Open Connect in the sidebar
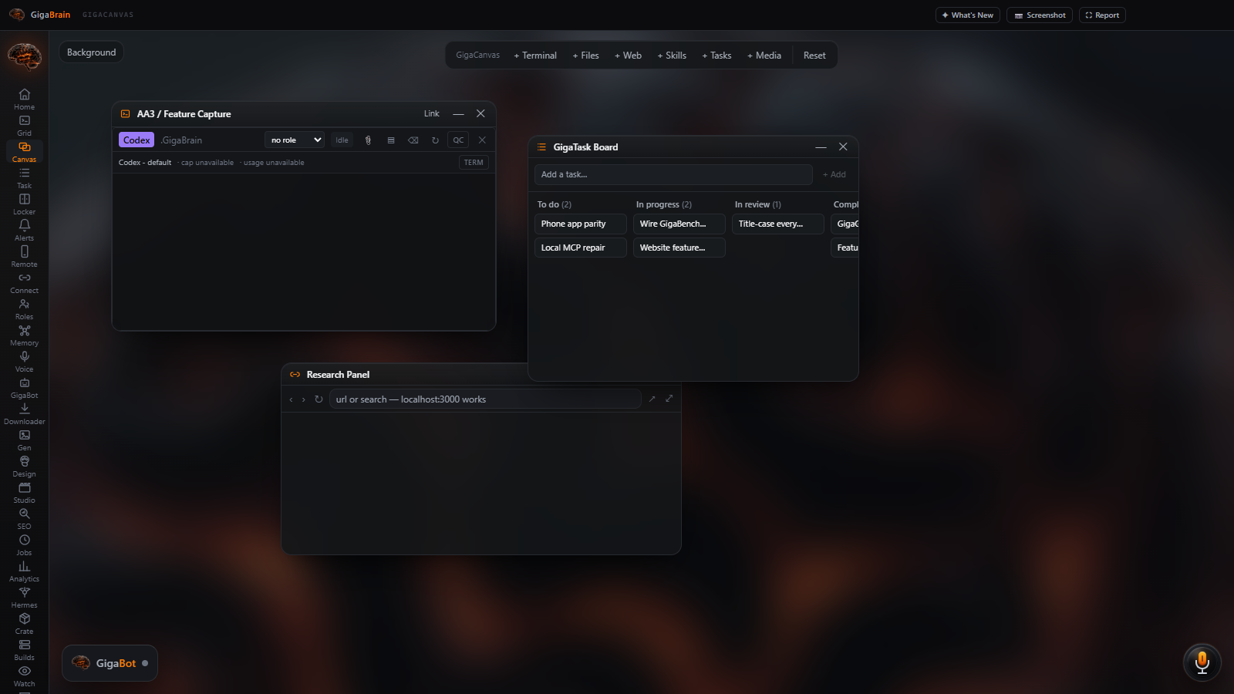Image resolution: width=1234 pixels, height=694 pixels. pyautogui.click(x=24, y=282)
